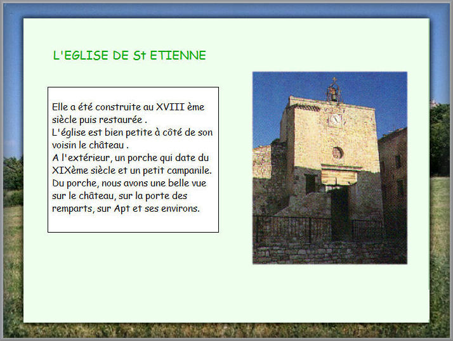Click the line "XIXème siècle et un petit campanile."
The height and width of the screenshot is (341, 453).
[x=132, y=170]
